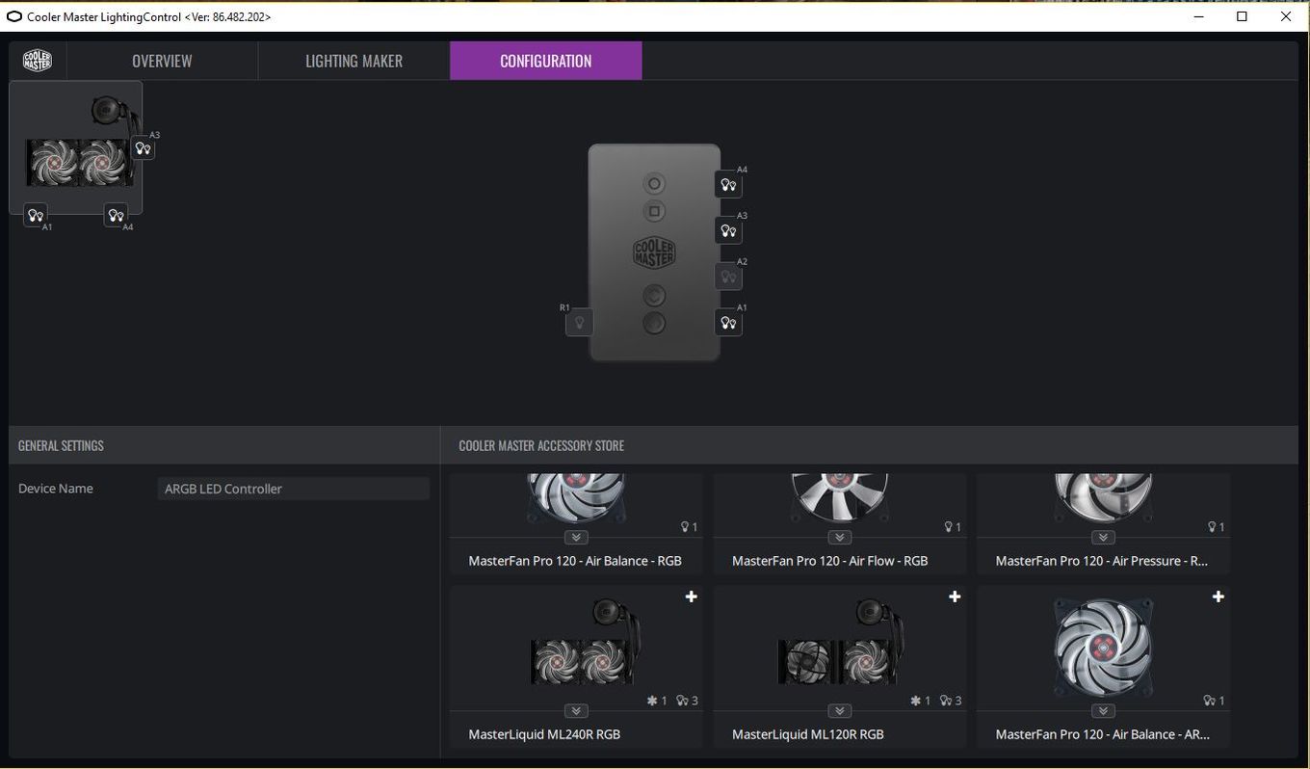Select the A4 port icon on controller
The width and height of the screenshot is (1310, 769).
pyautogui.click(x=728, y=185)
